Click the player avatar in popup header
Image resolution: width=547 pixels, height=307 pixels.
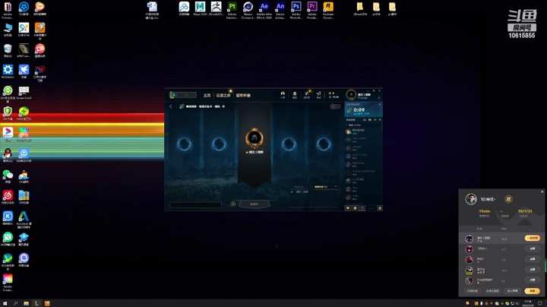click(471, 199)
